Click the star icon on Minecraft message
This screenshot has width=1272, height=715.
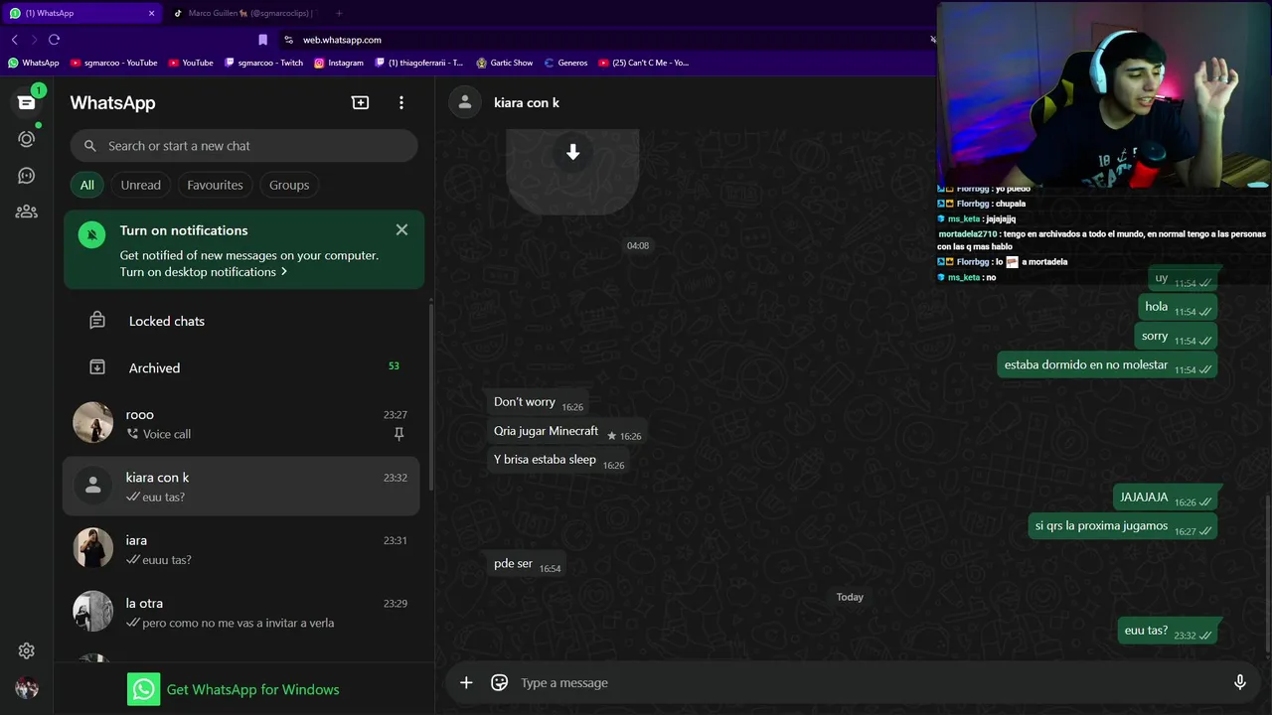611,436
